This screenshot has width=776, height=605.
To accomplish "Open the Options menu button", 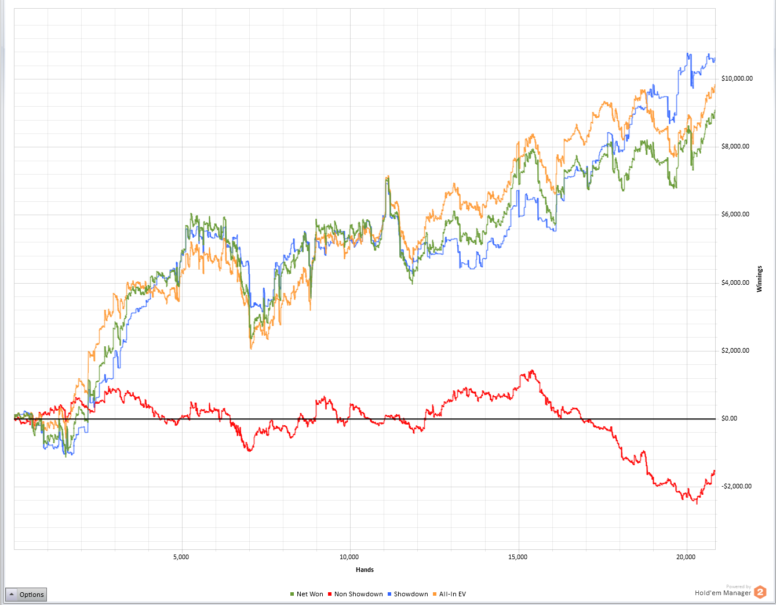I will pyautogui.click(x=25, y=595).
